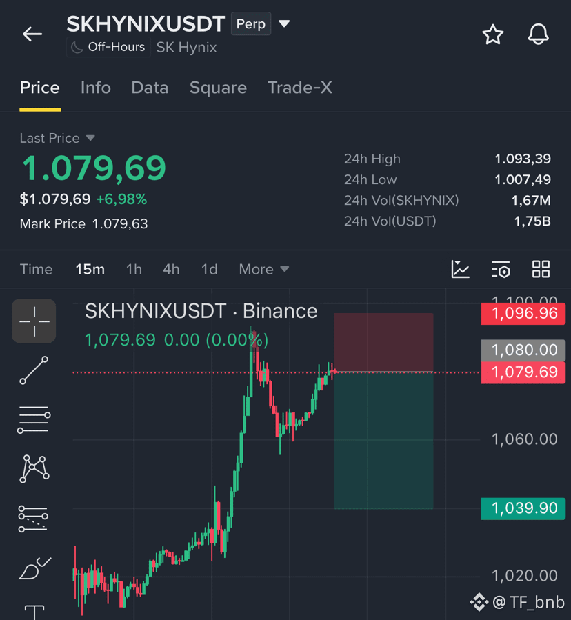Click the 1,060.00 price axis tick
This screenshot has height=620, width=571.
point(524,439)
